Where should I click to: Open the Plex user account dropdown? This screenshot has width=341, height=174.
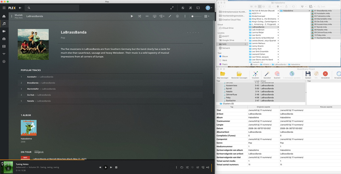(x=209, y=8)
